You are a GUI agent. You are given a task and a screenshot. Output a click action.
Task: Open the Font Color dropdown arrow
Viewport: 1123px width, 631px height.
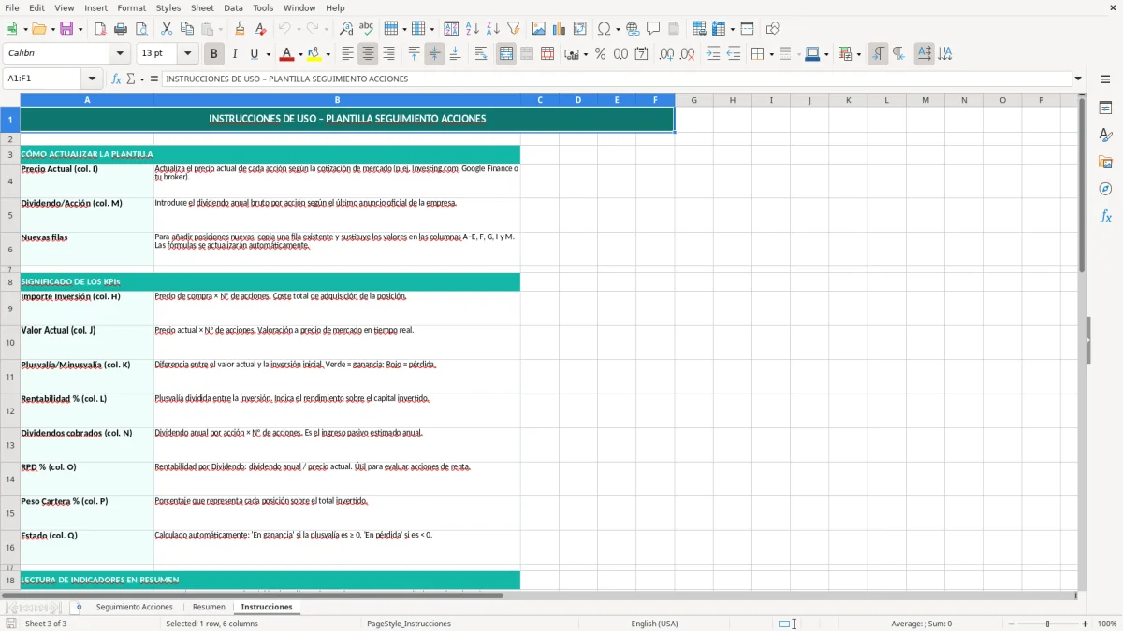300,54
